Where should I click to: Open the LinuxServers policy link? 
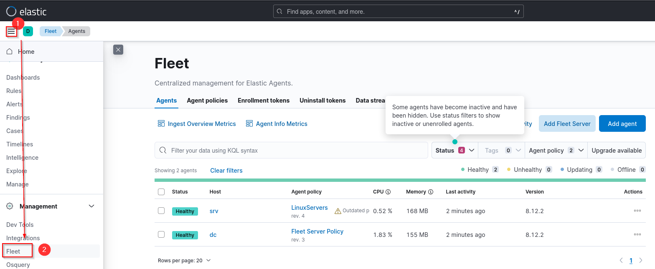click(x=310, y=208)
